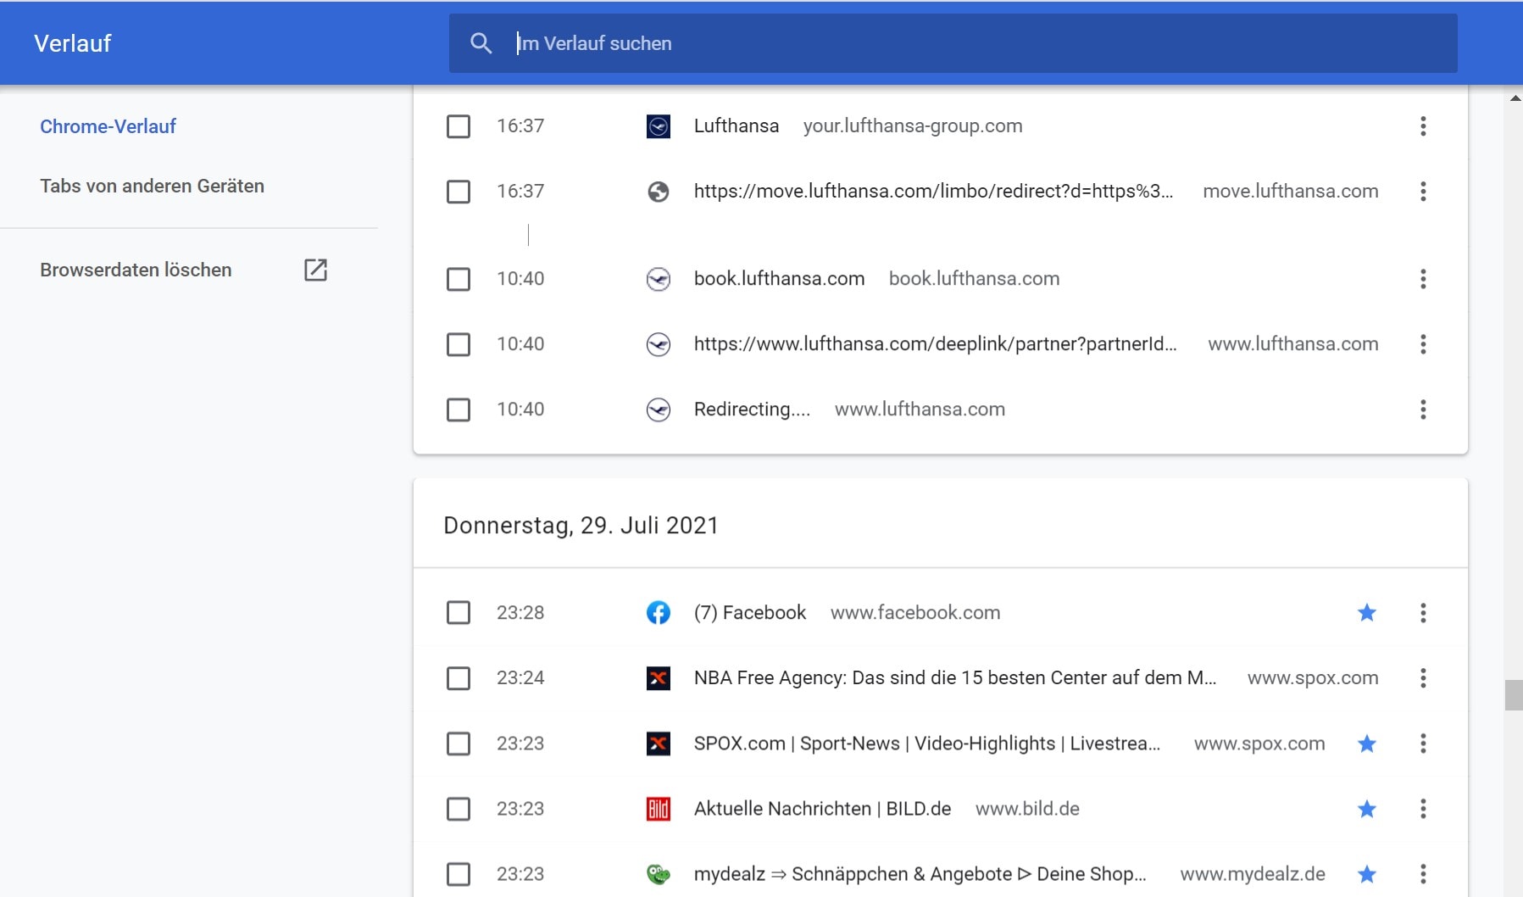Click globe favicon of move.lufthansa.com entry
The width and height of the screenshot is (1523, 897).
pyautogui.click(x=659, y=192)
